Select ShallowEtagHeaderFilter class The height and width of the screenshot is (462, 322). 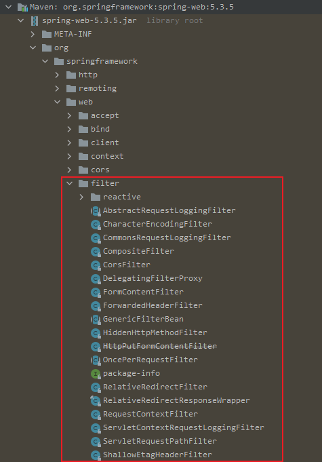pos(157,455)
